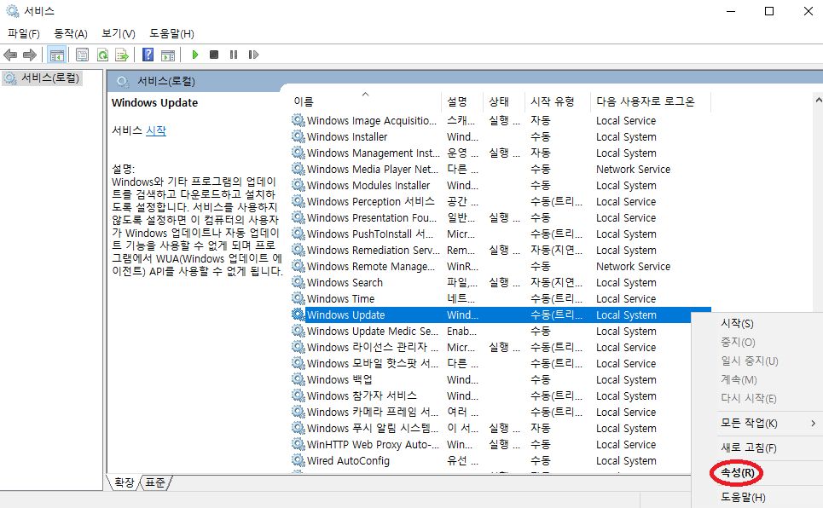
Task: Select the Windows Remediation Service row
Action: 501,251
